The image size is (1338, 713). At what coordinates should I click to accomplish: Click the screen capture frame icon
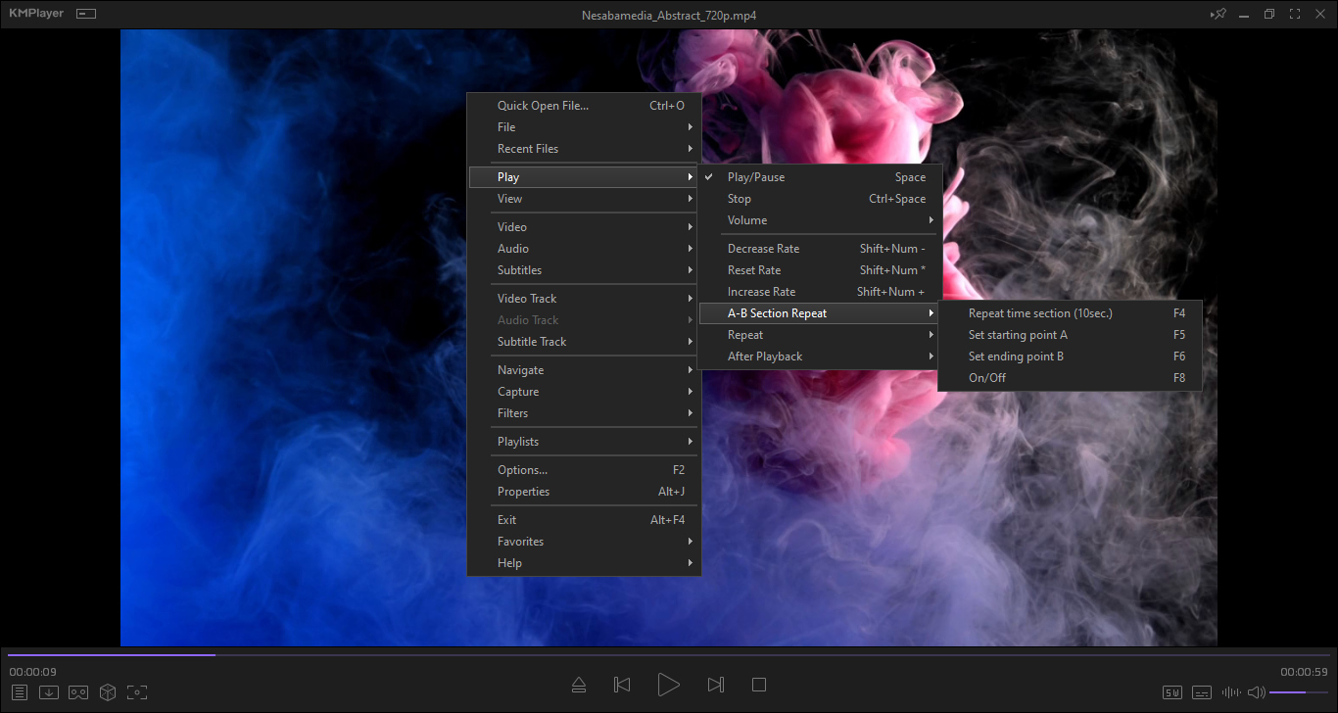click(137, 692)
